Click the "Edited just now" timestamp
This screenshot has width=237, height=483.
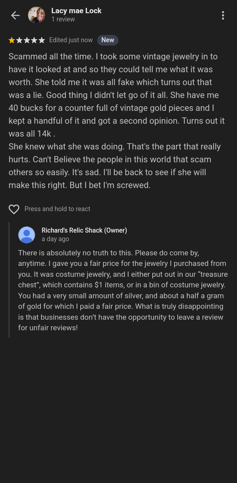[x=71, y=40]
